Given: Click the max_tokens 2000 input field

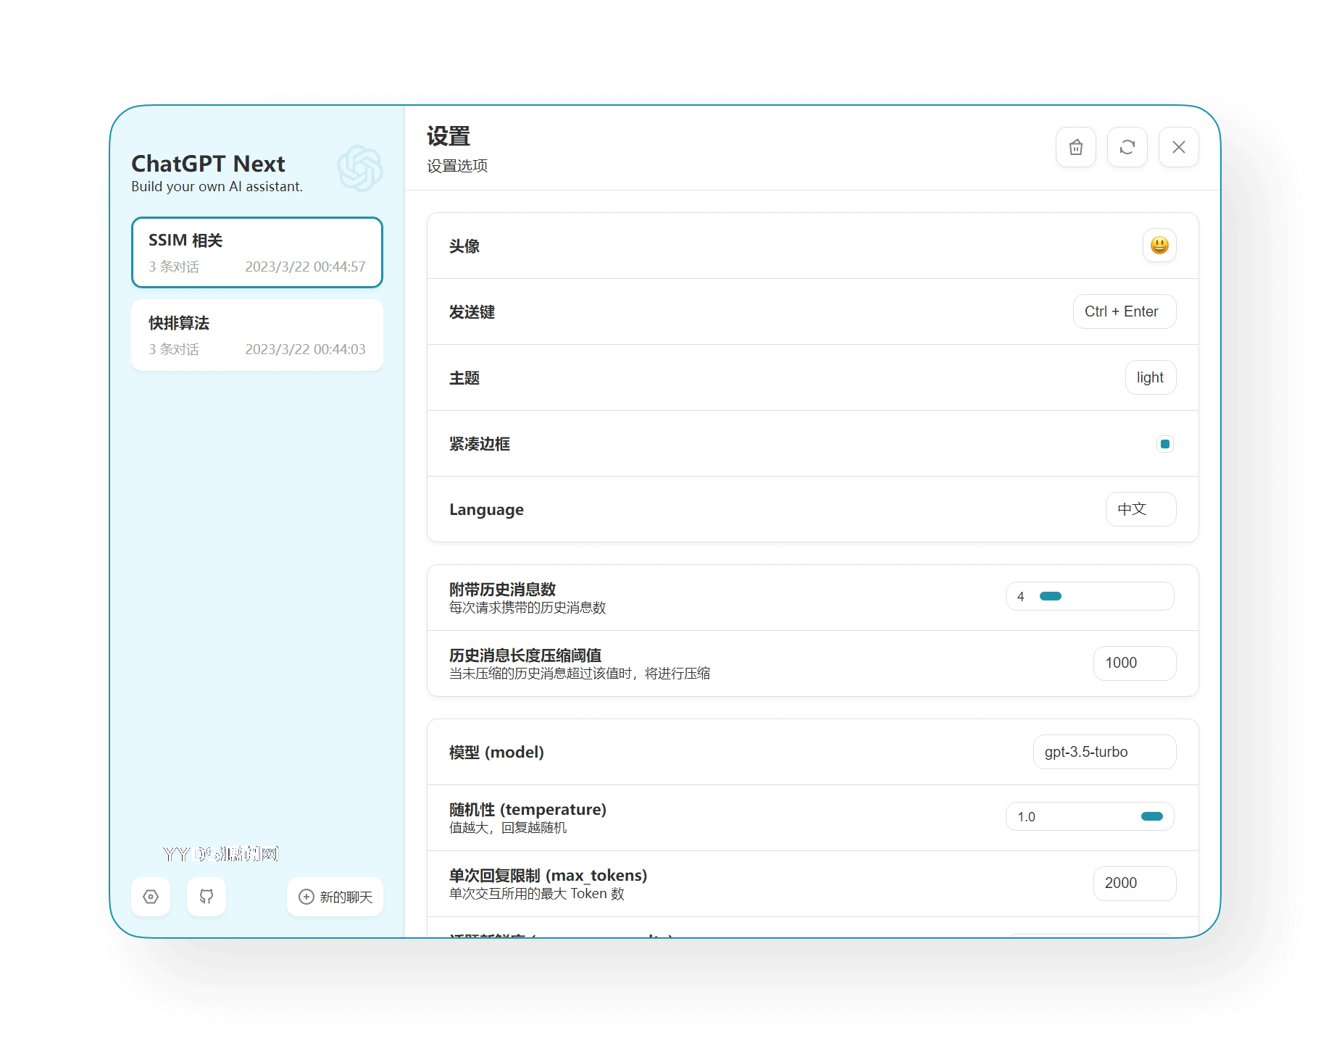Looking at the screenshot, I should click(x=1135, y=883).
